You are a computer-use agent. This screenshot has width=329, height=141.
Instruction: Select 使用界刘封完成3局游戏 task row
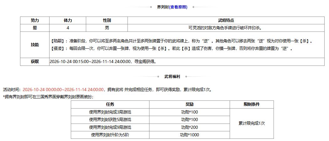(x=110, y=112)
